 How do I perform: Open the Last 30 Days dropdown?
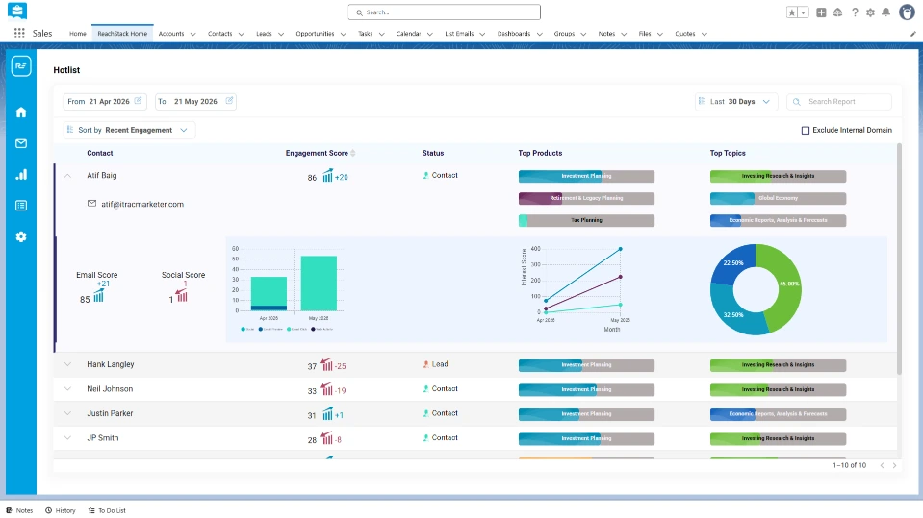(x=736, y=102)
